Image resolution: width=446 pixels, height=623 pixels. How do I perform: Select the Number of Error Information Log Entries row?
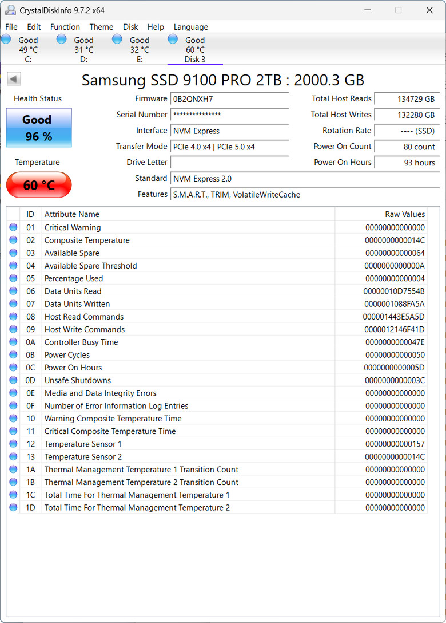click(217, 405)
